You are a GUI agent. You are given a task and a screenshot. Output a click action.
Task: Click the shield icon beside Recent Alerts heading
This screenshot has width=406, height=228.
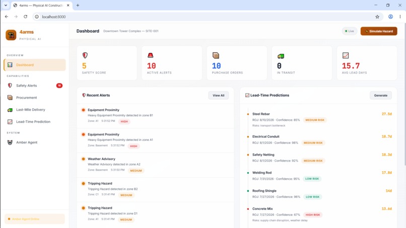coord(84,95)
